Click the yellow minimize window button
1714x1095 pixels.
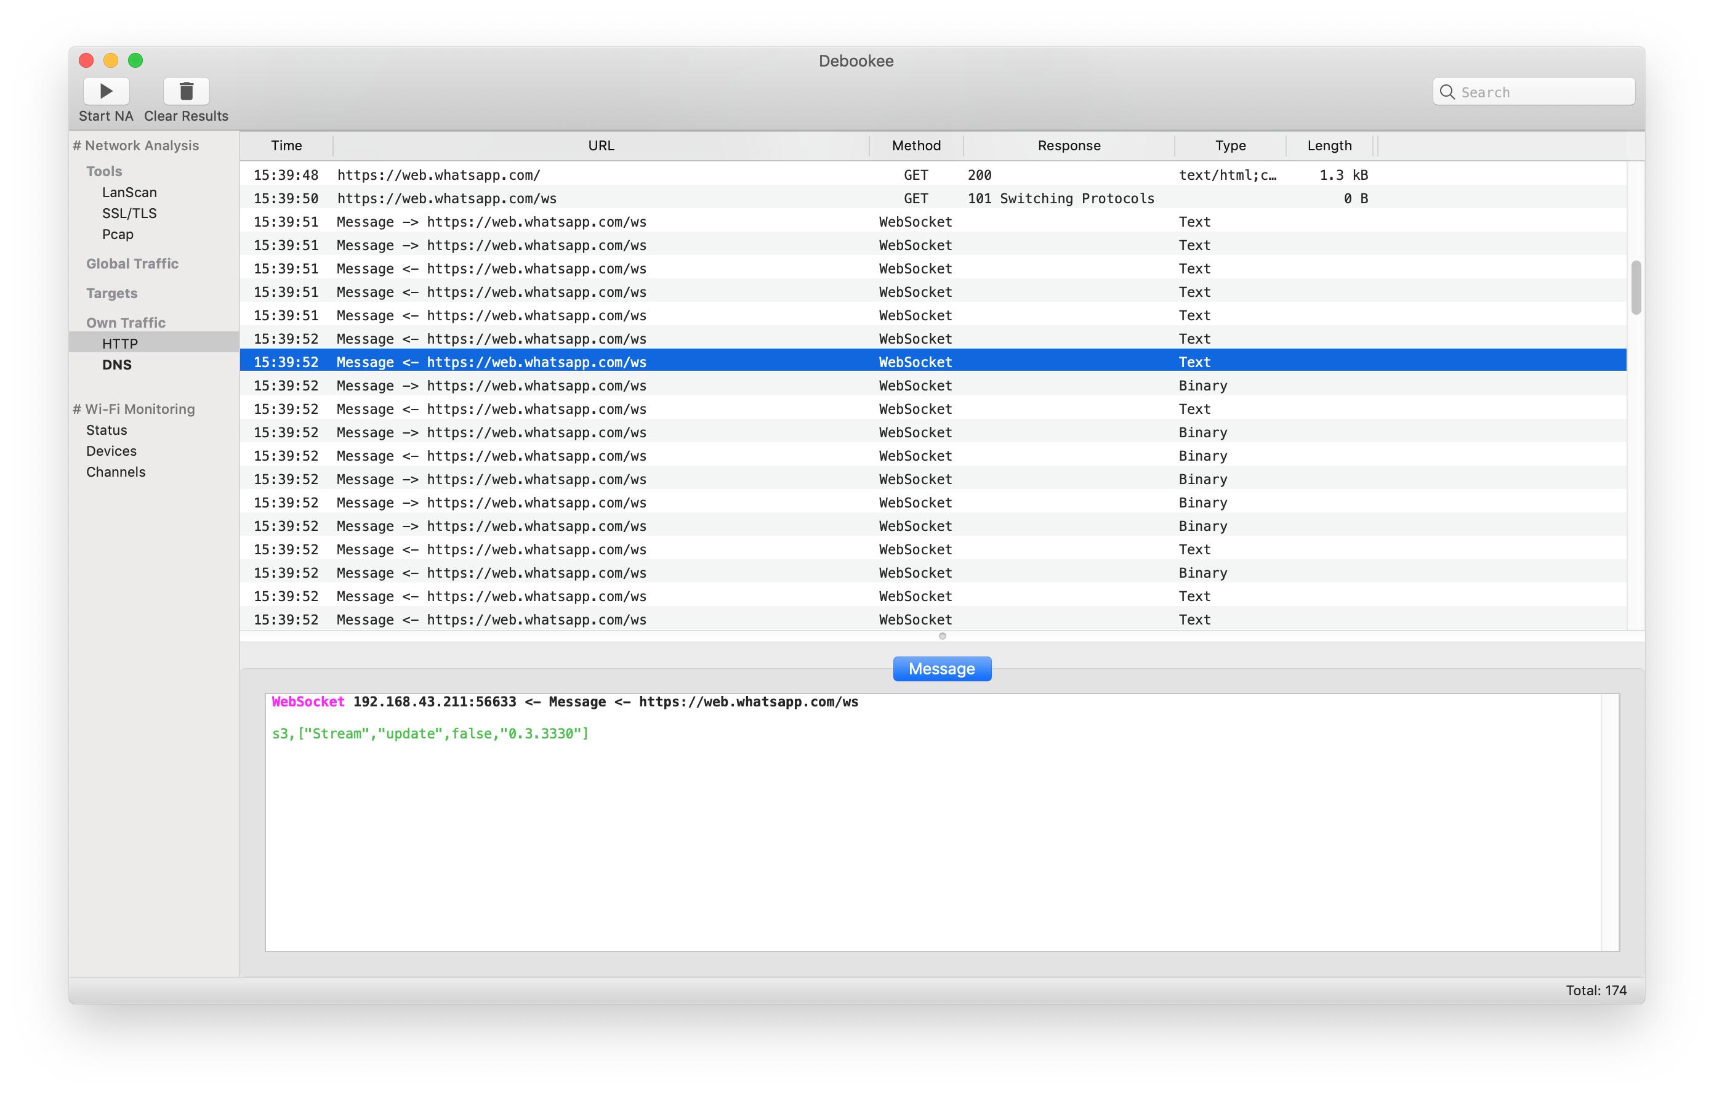[111, 60]
